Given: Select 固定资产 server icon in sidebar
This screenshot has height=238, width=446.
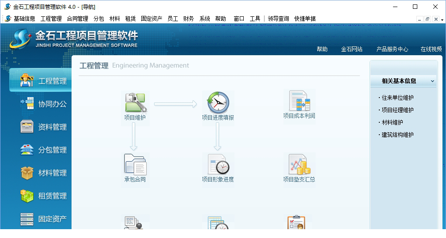Looking at the screenshot, I should [27, 219].
